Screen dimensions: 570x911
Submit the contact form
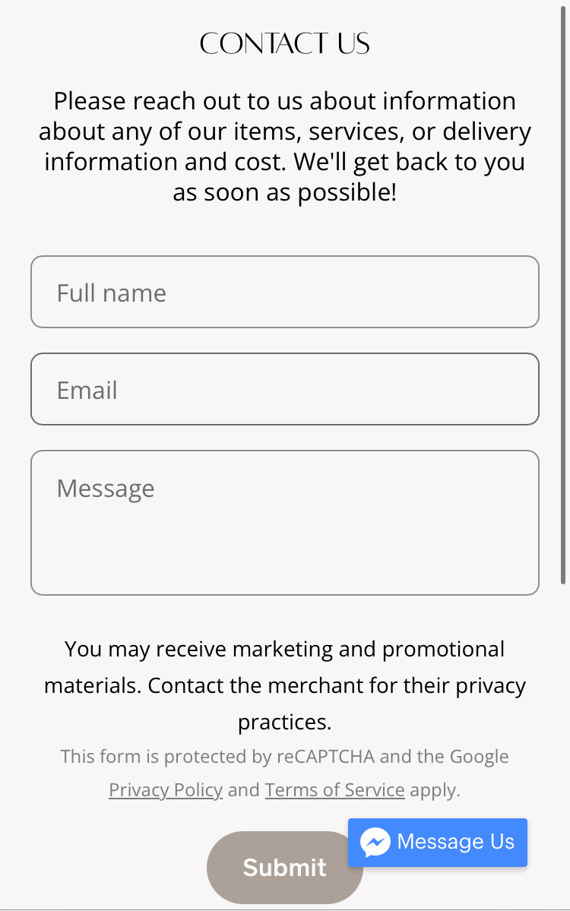[284, 868]
